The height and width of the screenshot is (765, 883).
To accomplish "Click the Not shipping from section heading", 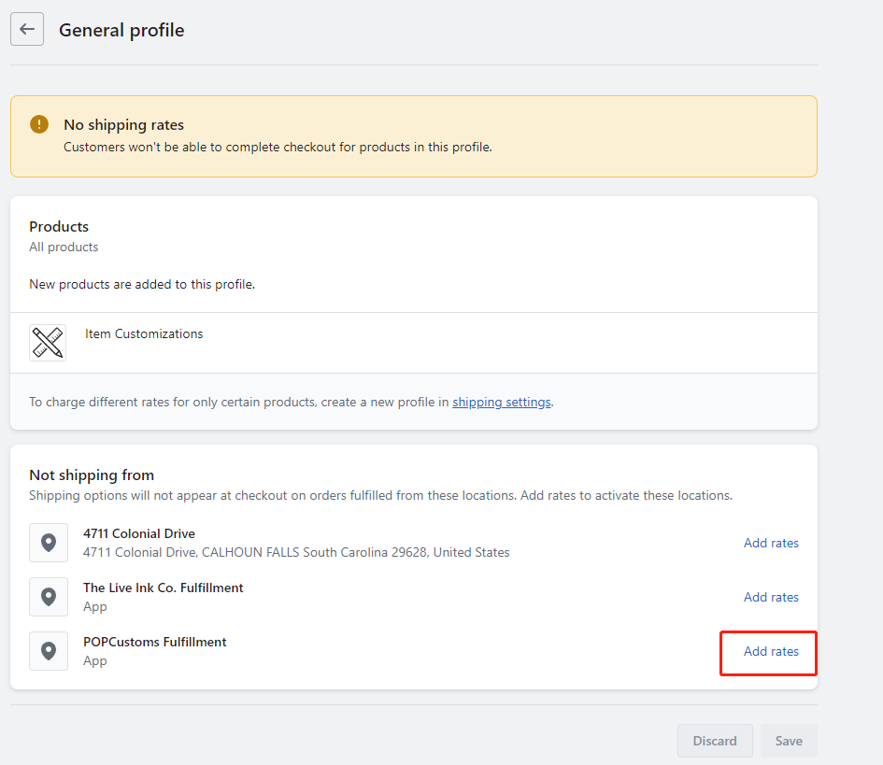I will tap(92, 475).
